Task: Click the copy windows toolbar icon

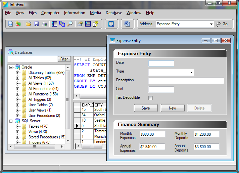Action: tap(62, 24)
